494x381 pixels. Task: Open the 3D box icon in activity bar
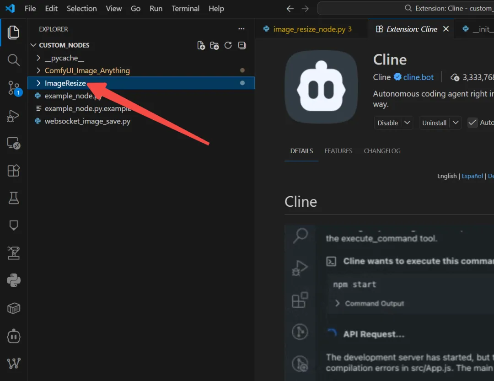click(14, 308)
